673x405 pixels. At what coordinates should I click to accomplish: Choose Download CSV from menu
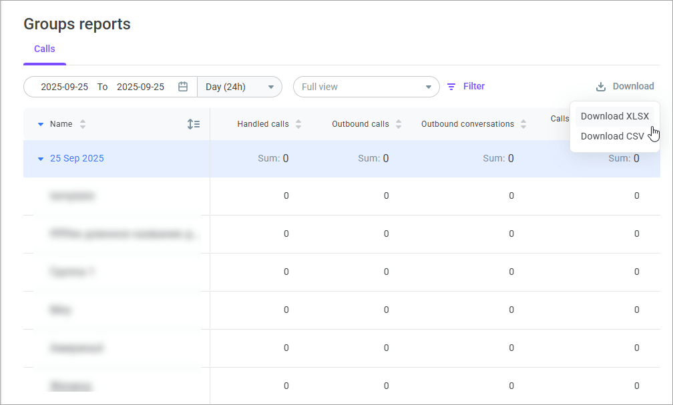(612, 136)
